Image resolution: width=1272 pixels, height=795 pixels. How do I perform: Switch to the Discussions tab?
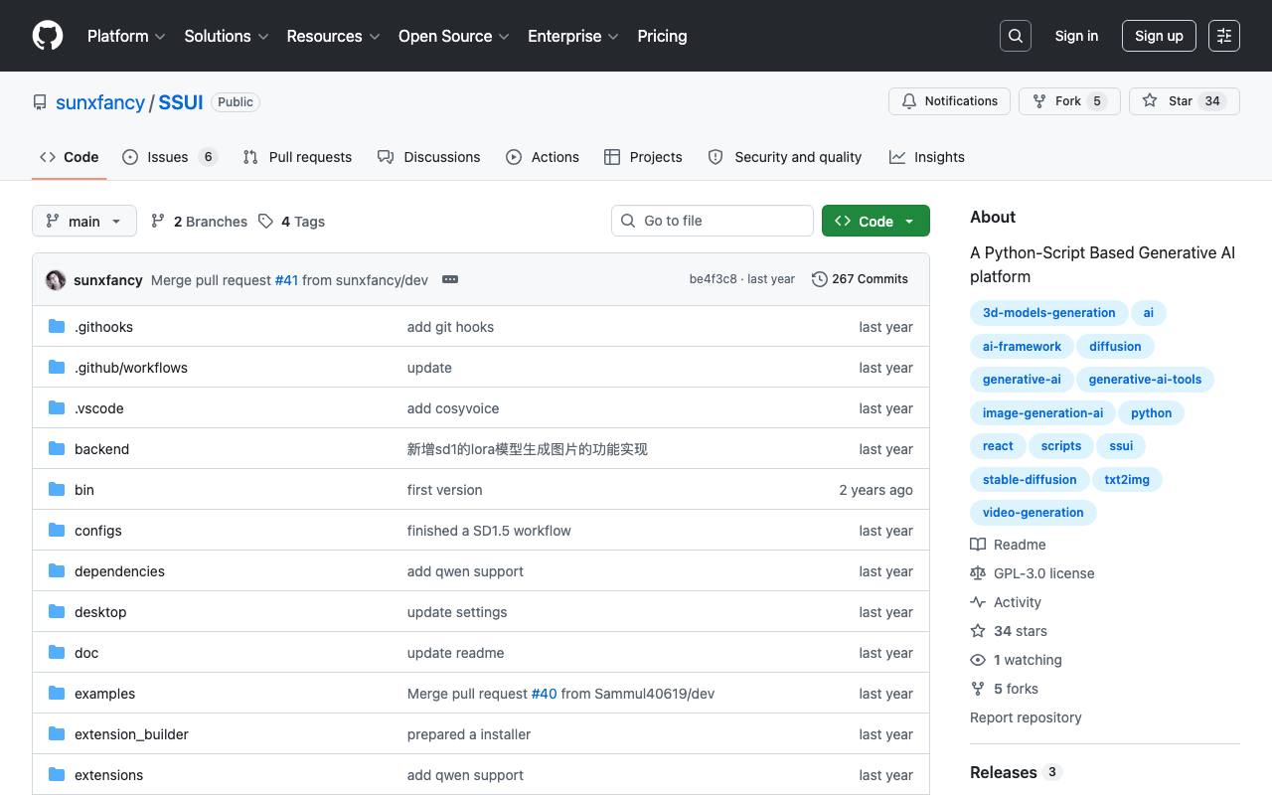pos(429,157)
